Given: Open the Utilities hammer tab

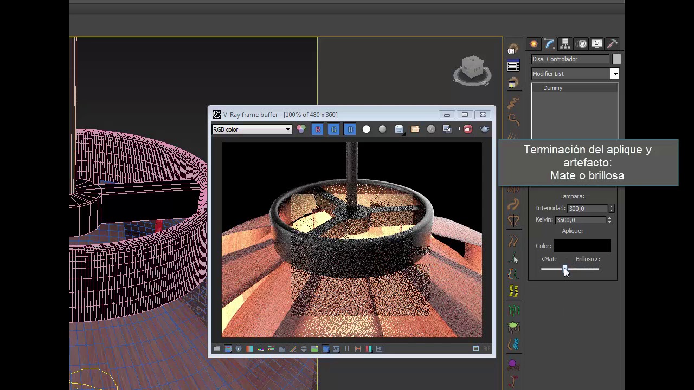Looking at the screenshot, I should pos(613,44).
